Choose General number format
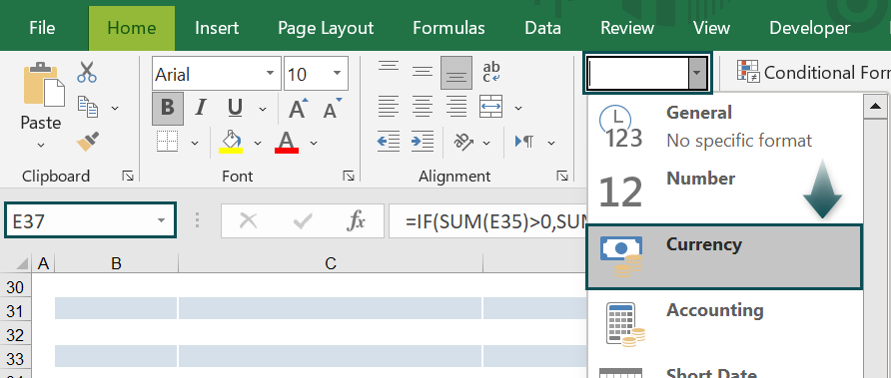This screenshot has height=378, width=891. [x=725, y=127]
